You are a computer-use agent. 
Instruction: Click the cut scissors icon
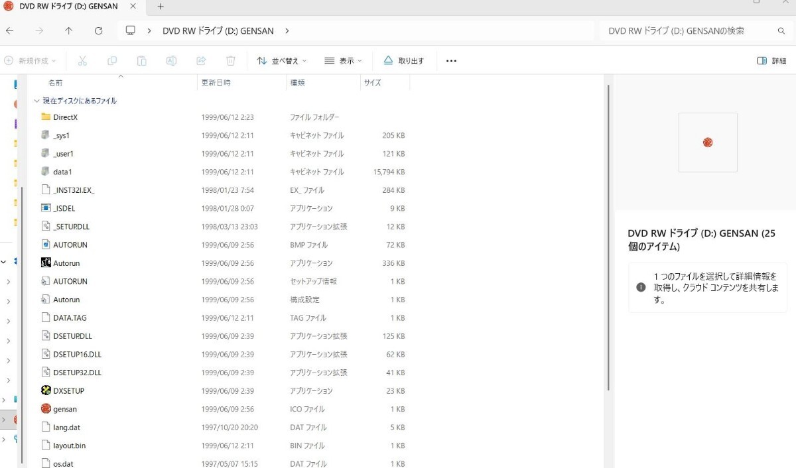pos(82,60)
